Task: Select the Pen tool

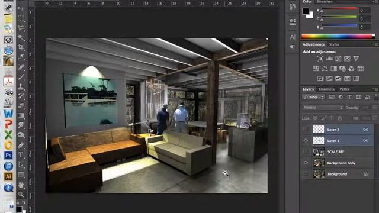Action: tap(21, 145)
